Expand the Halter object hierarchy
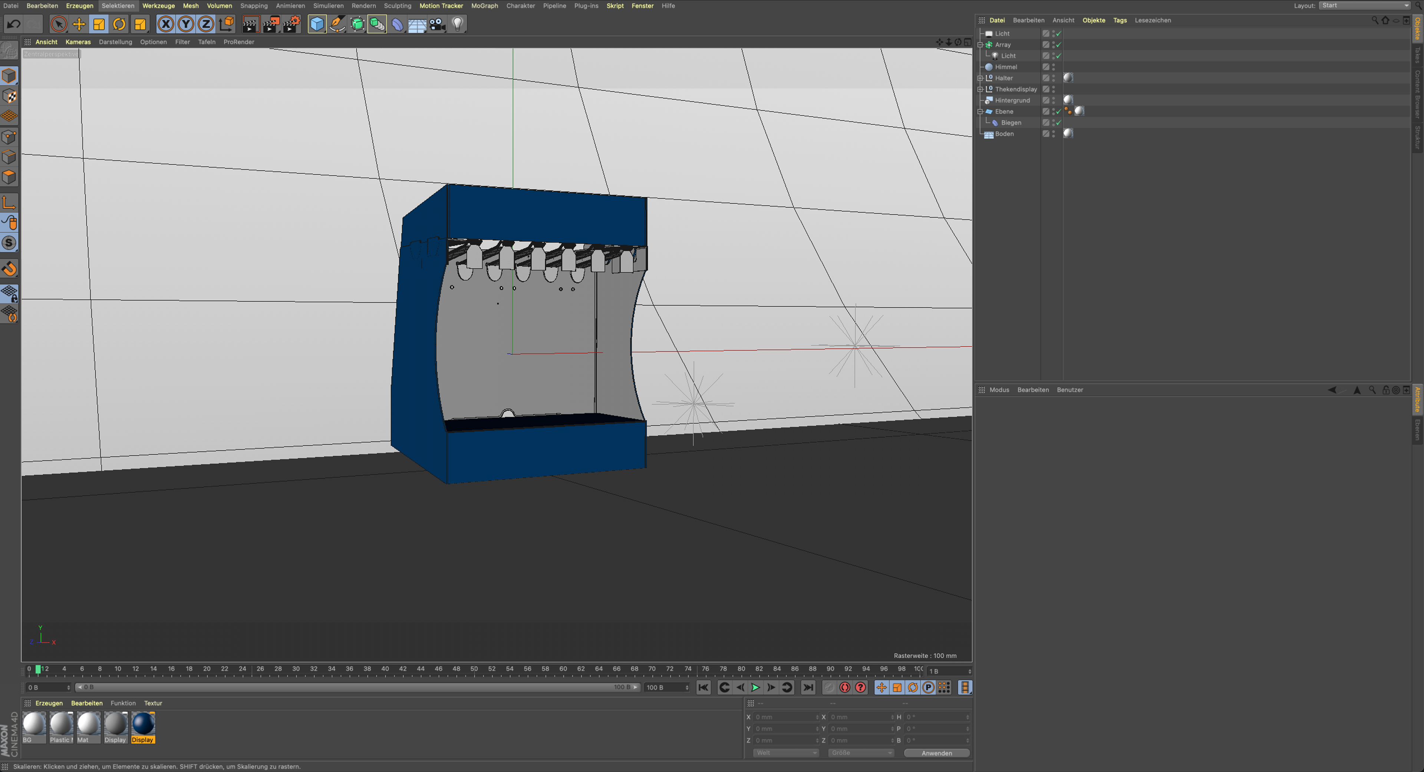The image size is (1424, 772). coord(980,78)
